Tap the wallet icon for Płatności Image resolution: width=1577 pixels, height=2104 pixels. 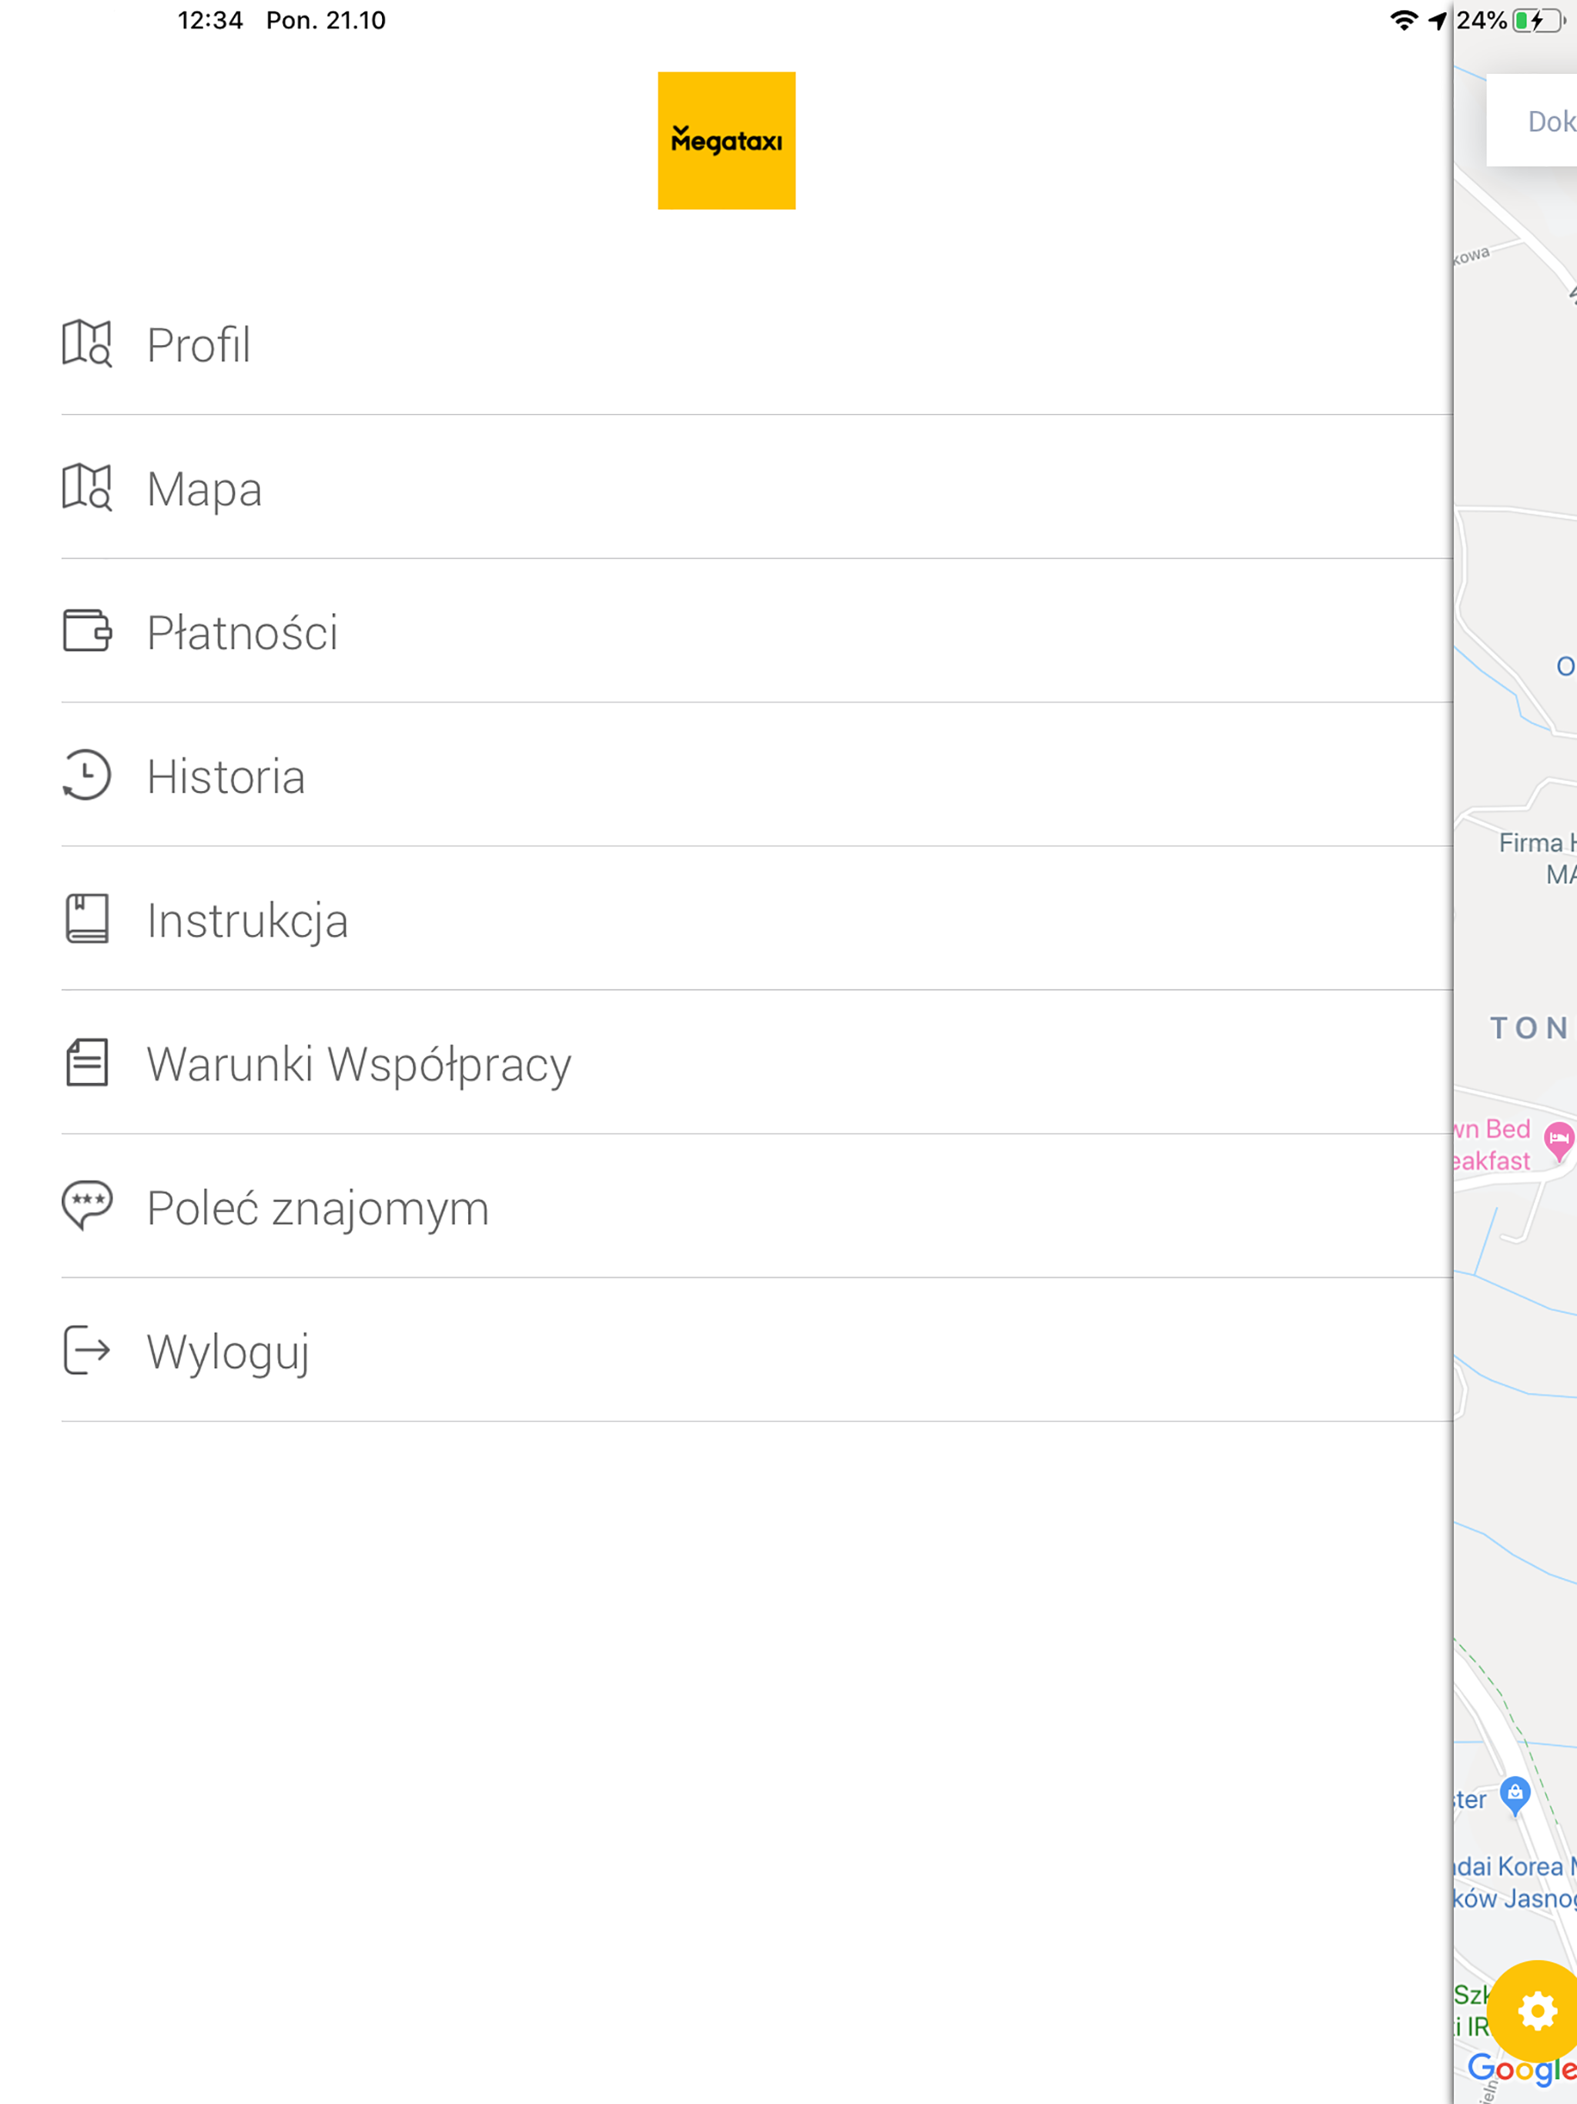(86, 631)
